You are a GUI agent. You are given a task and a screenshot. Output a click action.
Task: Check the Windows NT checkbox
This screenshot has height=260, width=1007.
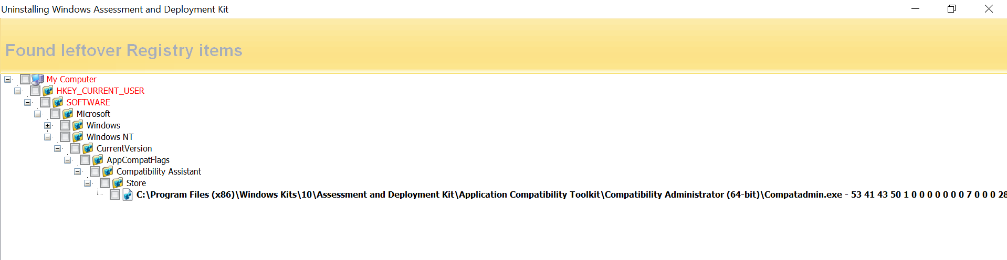pos(65,137)
